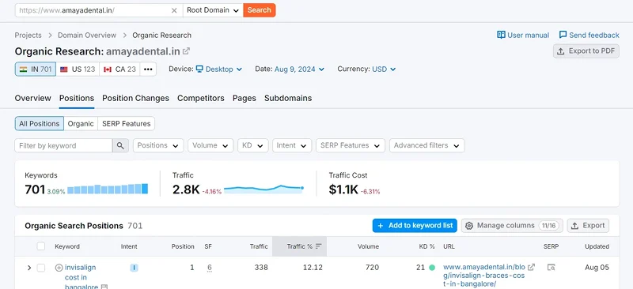Screen dimensions: 633x289
Task: Go to Domain Overview breadcrumb
Action: click(87, 35)
